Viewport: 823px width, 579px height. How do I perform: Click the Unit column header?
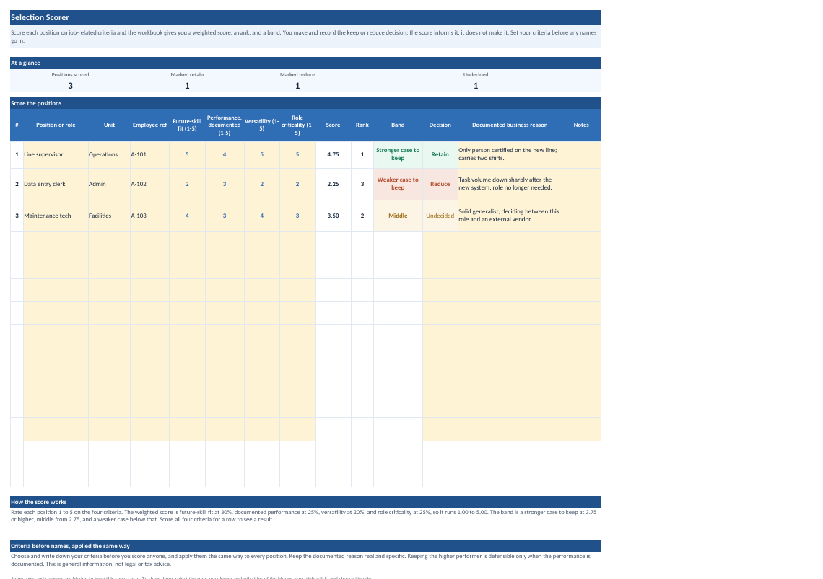(109, 125)
